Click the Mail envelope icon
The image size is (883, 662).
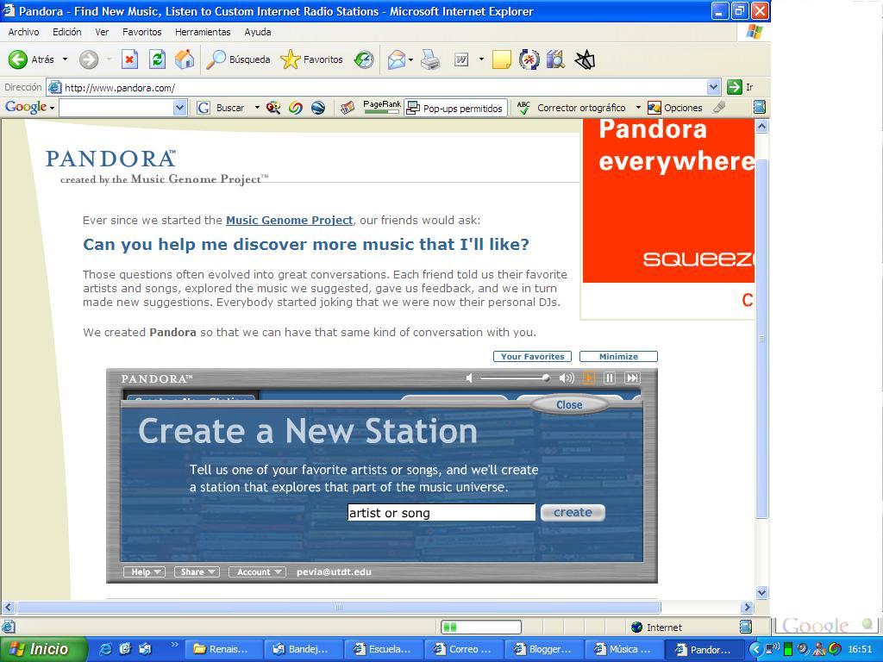[x=397, y=59]
